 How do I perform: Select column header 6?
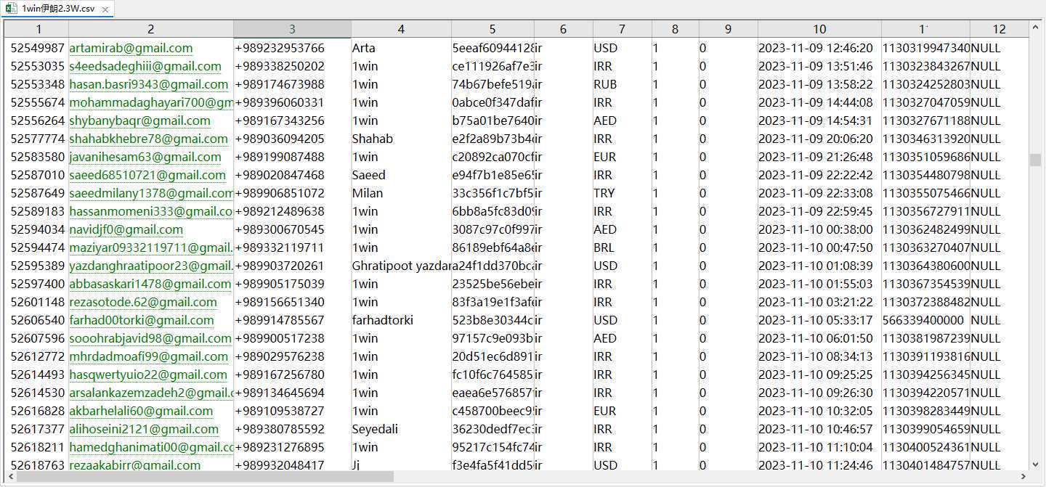(564, 29)
